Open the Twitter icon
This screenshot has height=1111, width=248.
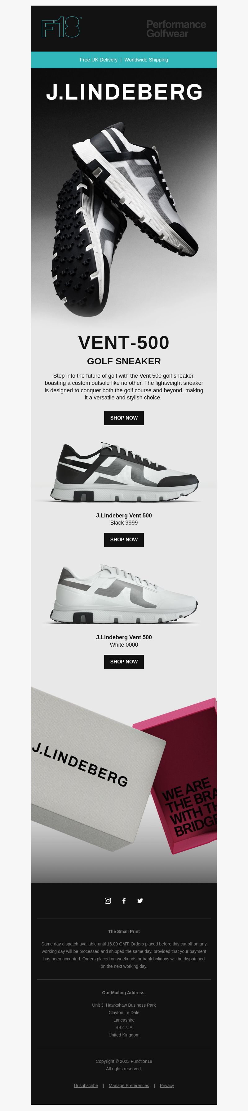(x=140, y=900)
